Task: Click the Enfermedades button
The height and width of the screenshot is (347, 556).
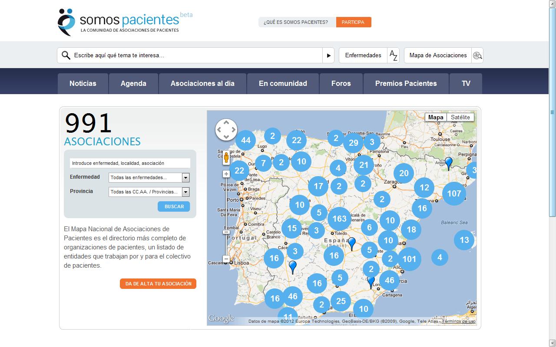Action: click(x=363, y=56)
